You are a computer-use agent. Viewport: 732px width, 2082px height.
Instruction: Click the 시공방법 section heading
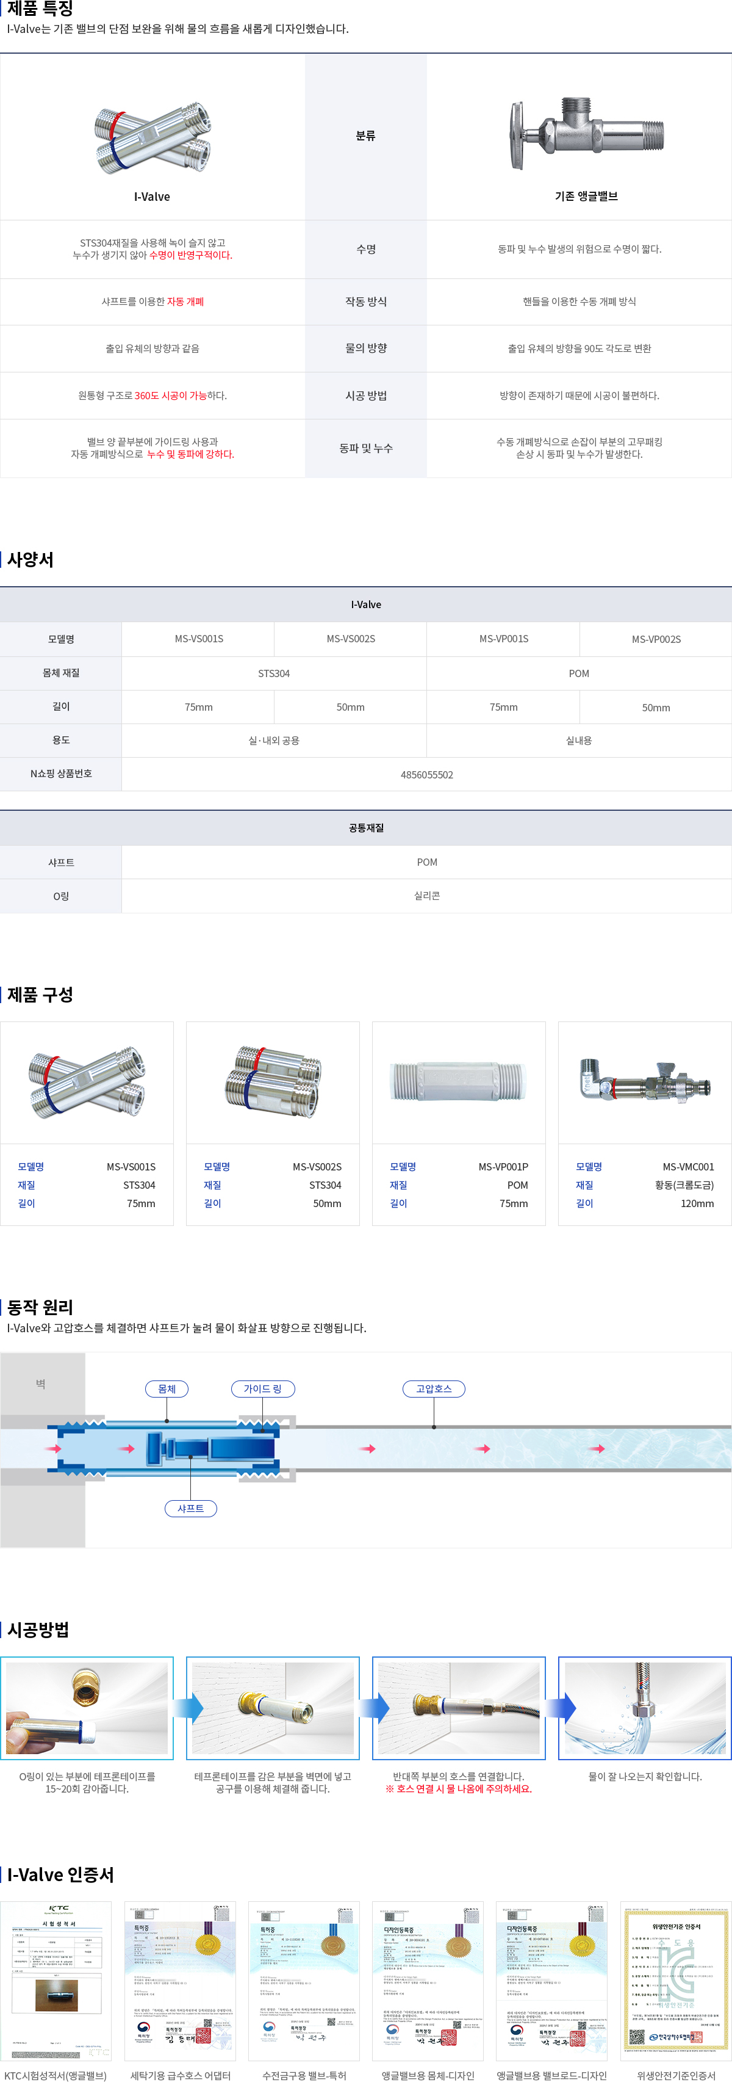(38, 1630)
